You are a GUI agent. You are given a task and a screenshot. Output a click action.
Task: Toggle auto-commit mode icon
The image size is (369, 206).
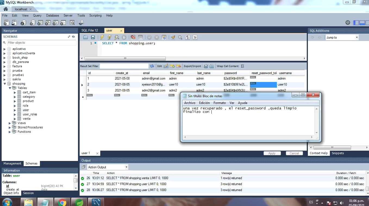click(164, 37)
